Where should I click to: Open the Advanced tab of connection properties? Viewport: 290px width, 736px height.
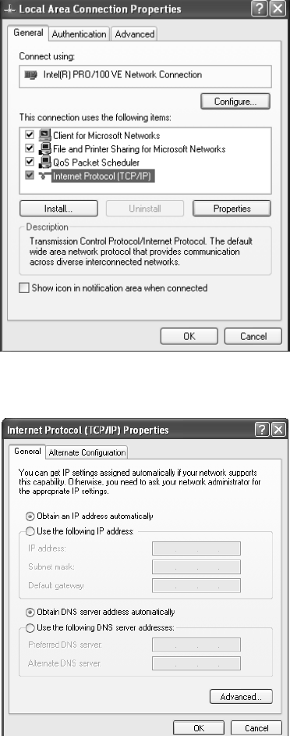click(134, 34)
